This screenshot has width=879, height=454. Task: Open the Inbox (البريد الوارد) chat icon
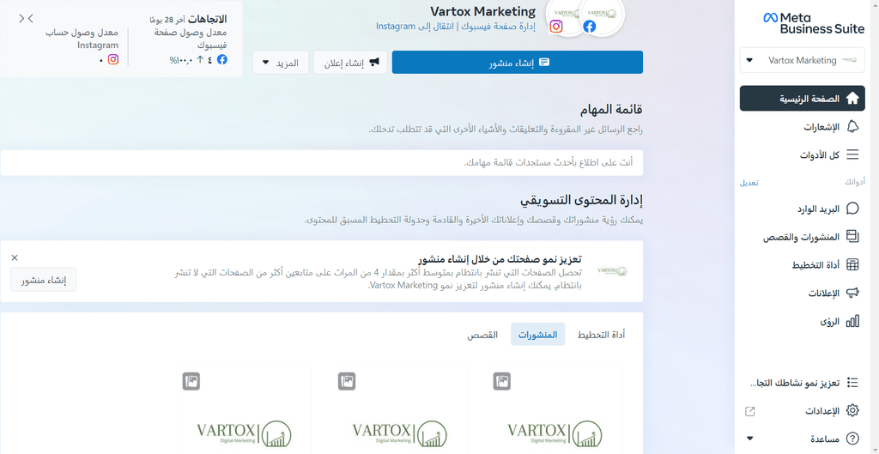point(852,209)
